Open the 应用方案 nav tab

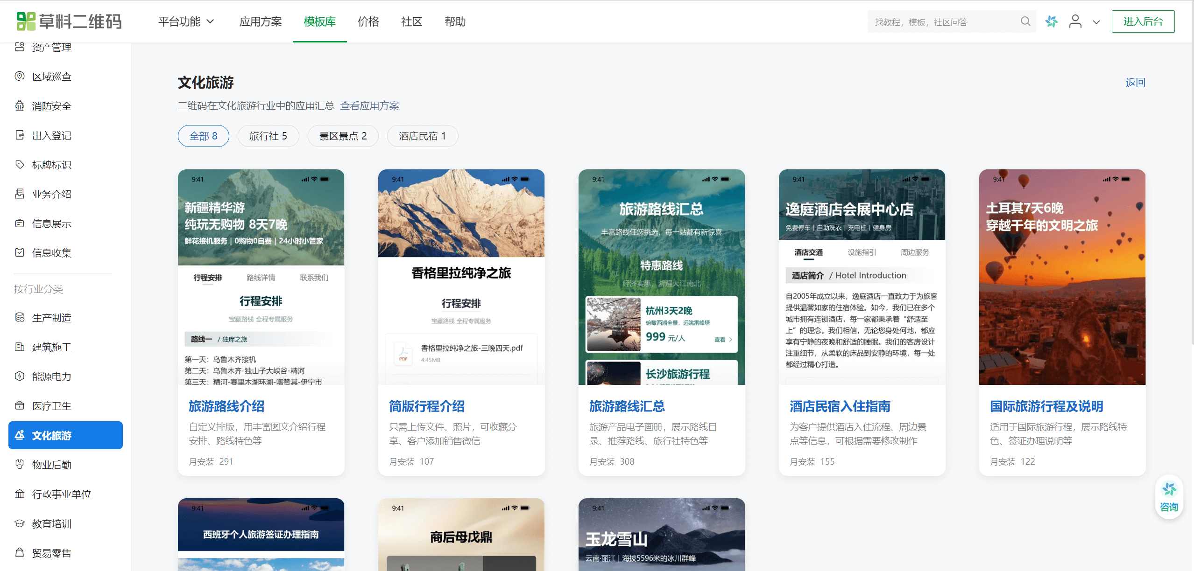coord(260,22)
